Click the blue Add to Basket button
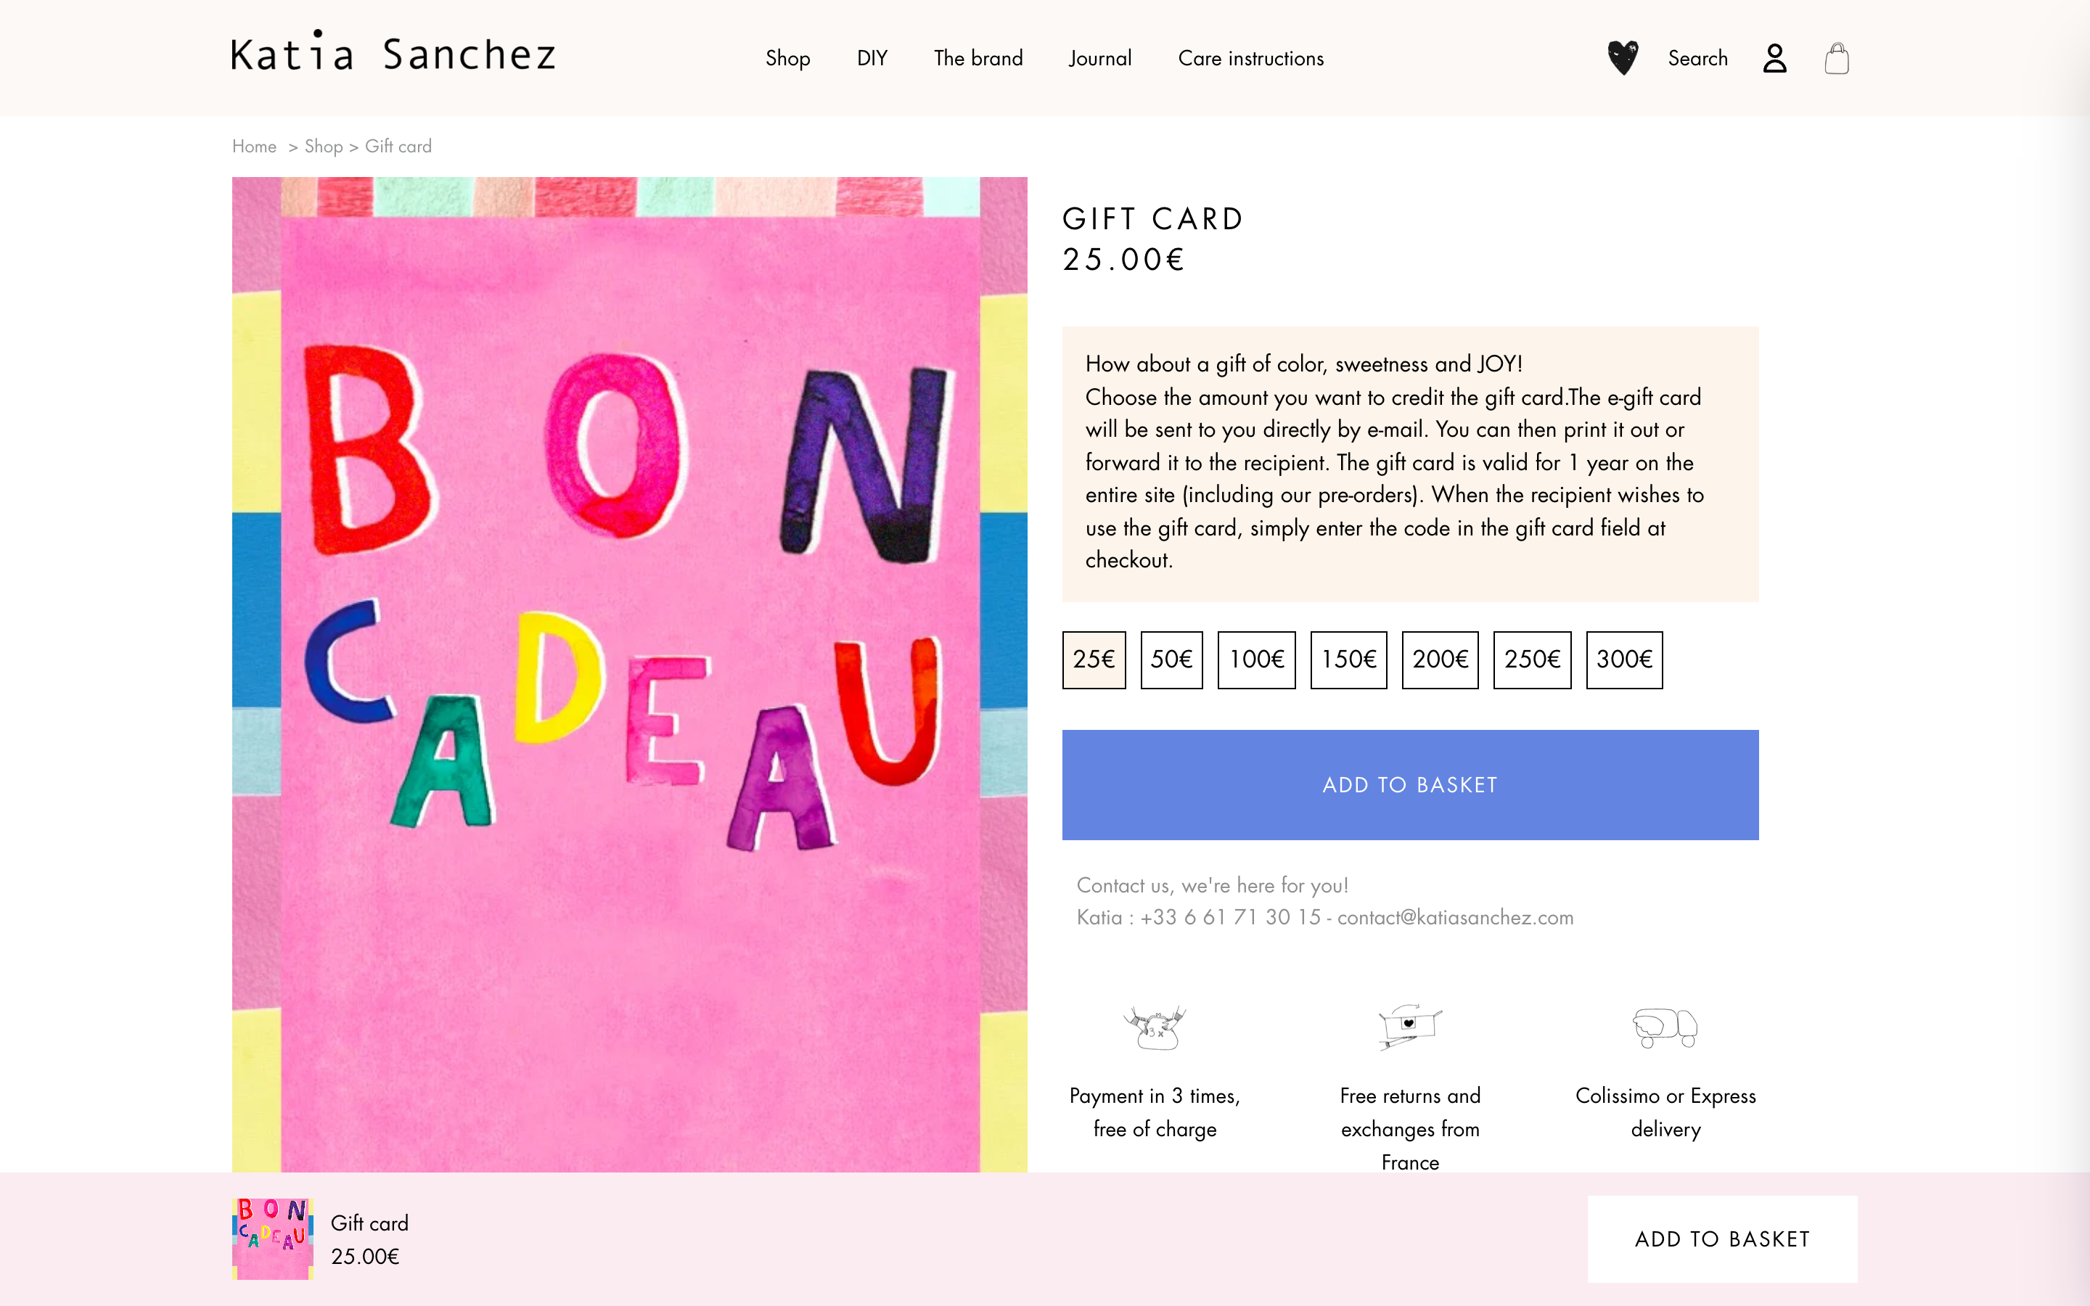Viewport: 2090px width, 1306px height. pyautogui.click(x=1409, y=784)
